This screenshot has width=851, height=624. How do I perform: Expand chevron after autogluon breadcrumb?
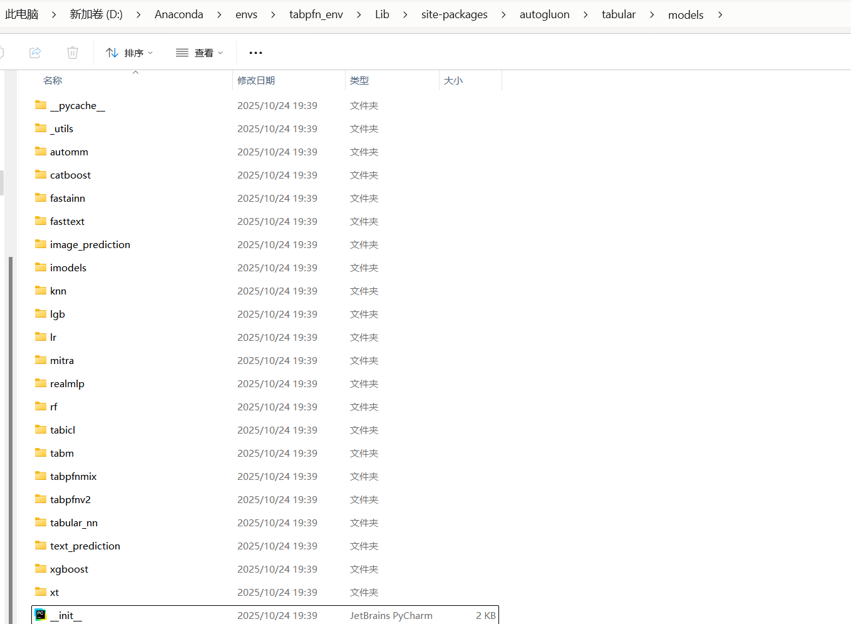click(585, 14)
